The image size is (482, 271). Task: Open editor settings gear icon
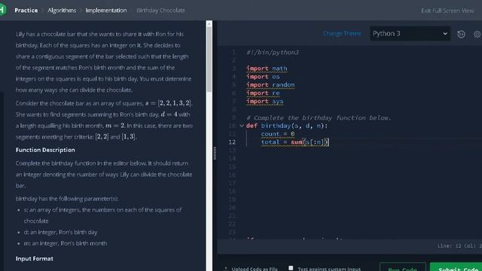pos(477,34)
